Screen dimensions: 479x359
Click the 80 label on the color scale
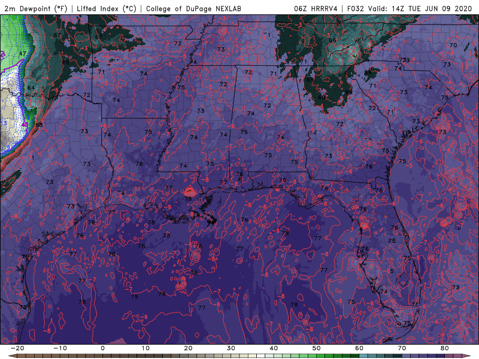pos(445,348)
